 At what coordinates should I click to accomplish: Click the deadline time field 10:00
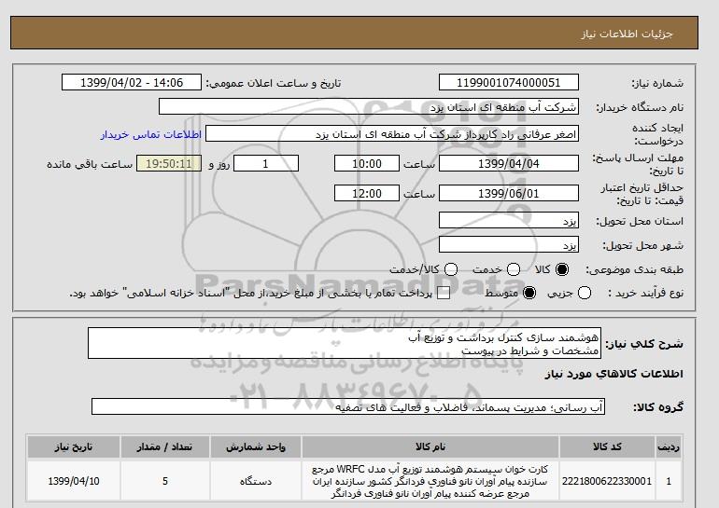[x=367, y=163]
